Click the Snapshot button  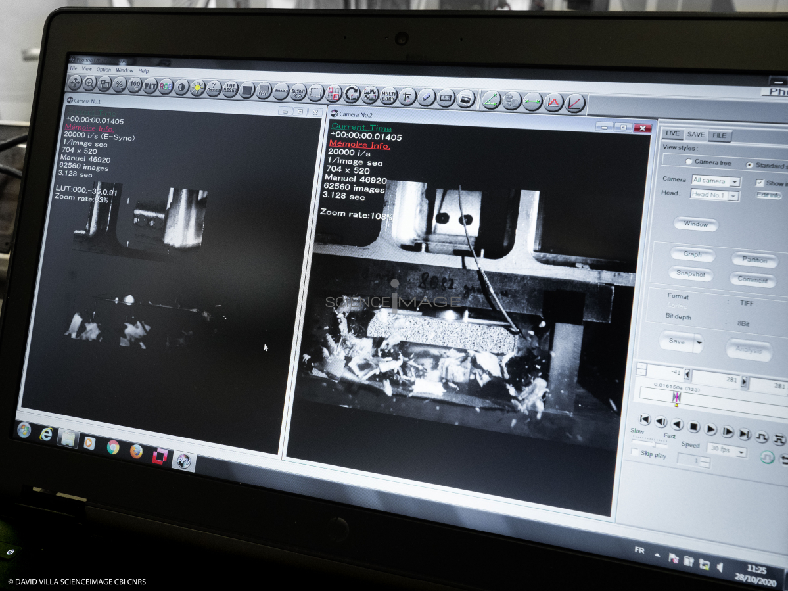point(690,273)
